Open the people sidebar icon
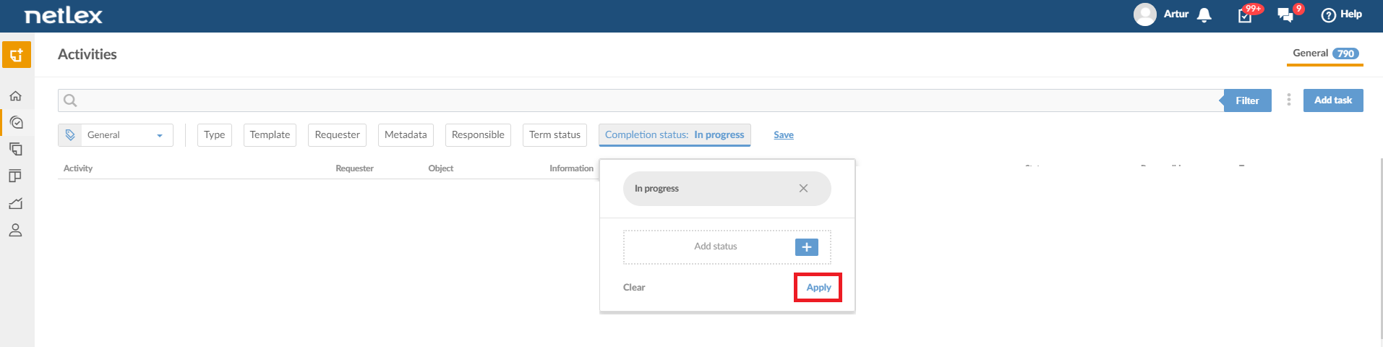Image resolution: width=1383 pixels, height=347 pixels. coord(16,231)
